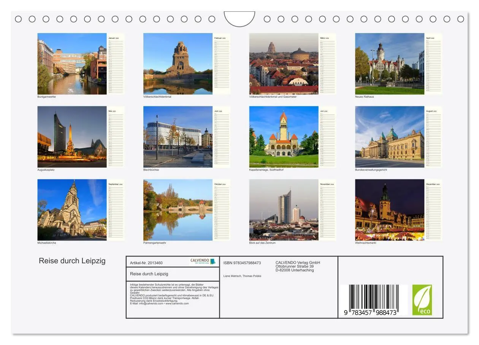Open the Völkerschlachtdenkmal und Gasometer photo
This screenshot has height=345, width=479.
click(284, 64)
